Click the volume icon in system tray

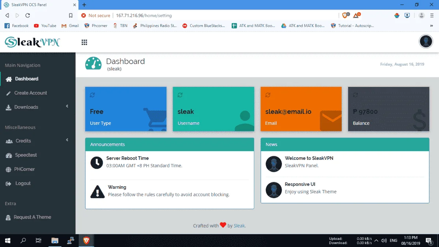384,240
